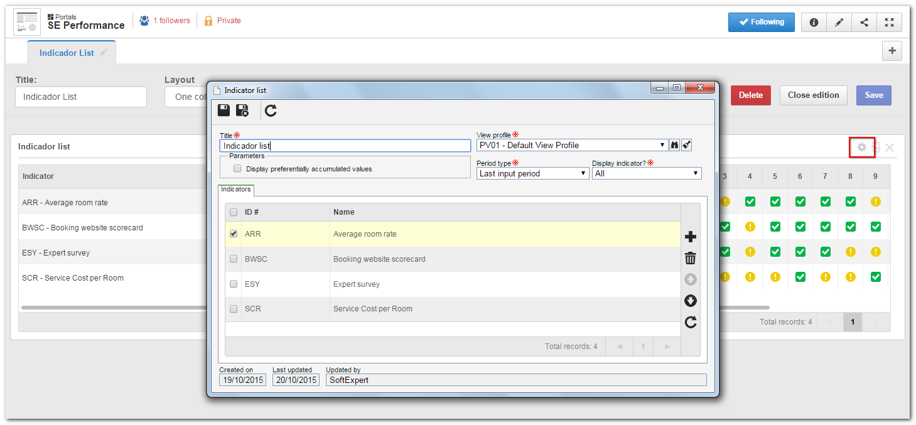Screen dimensions: 916x425
Task: Click Service Cost per Room in dialog list
Action: pos(373,309)
